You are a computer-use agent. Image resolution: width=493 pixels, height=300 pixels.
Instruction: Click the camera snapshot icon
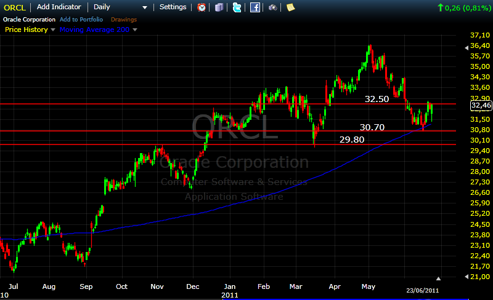click(x=272, y=7)
